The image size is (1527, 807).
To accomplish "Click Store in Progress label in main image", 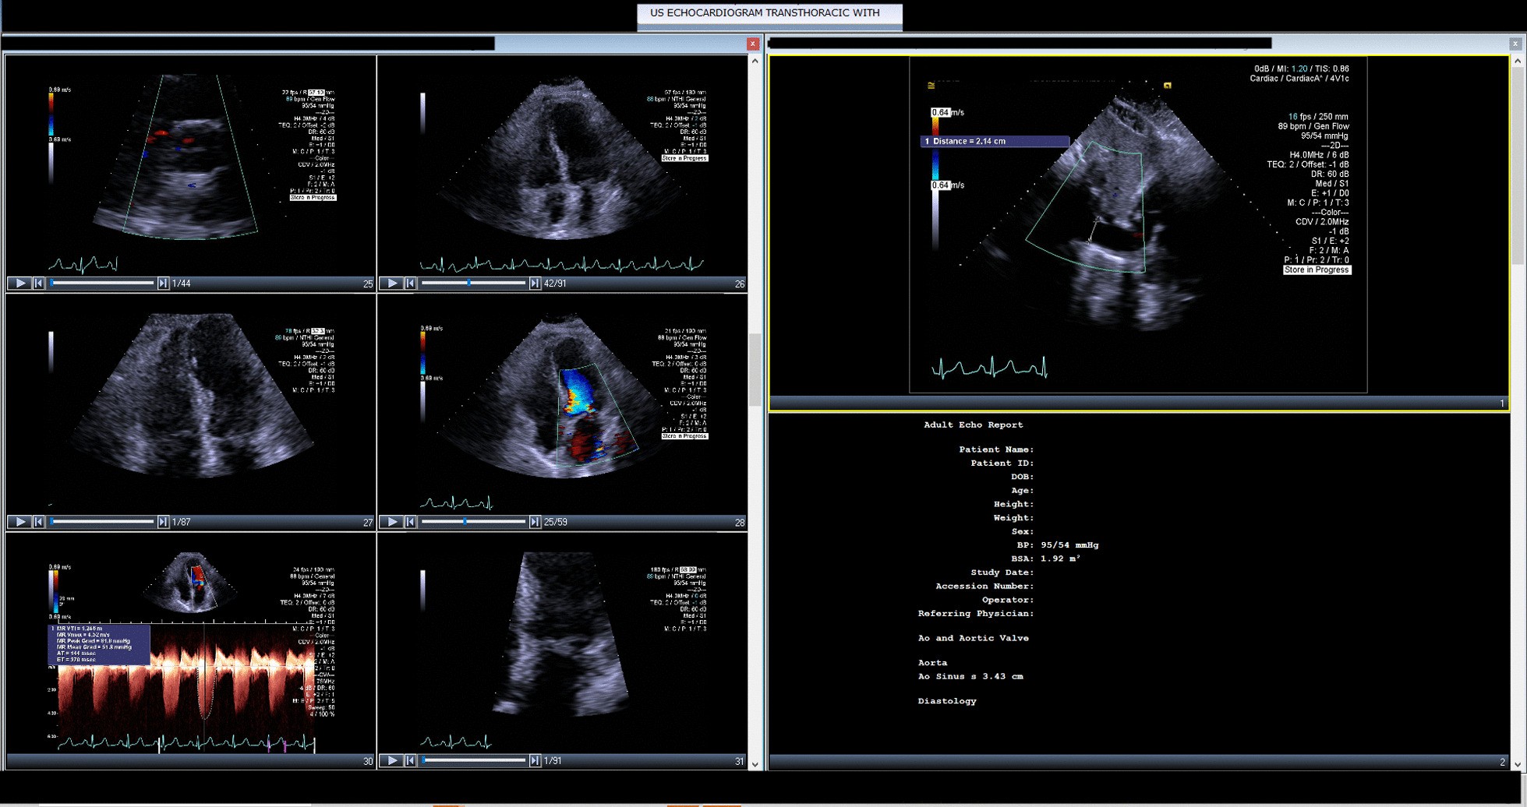I will pos(1317,270).
